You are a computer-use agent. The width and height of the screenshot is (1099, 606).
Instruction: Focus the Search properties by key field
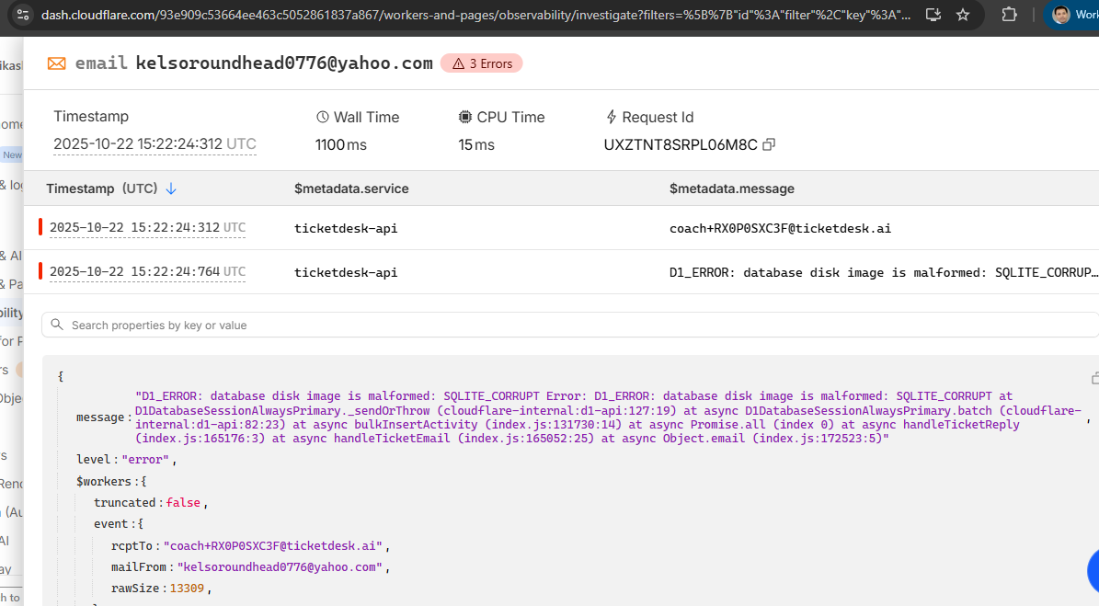570,325
